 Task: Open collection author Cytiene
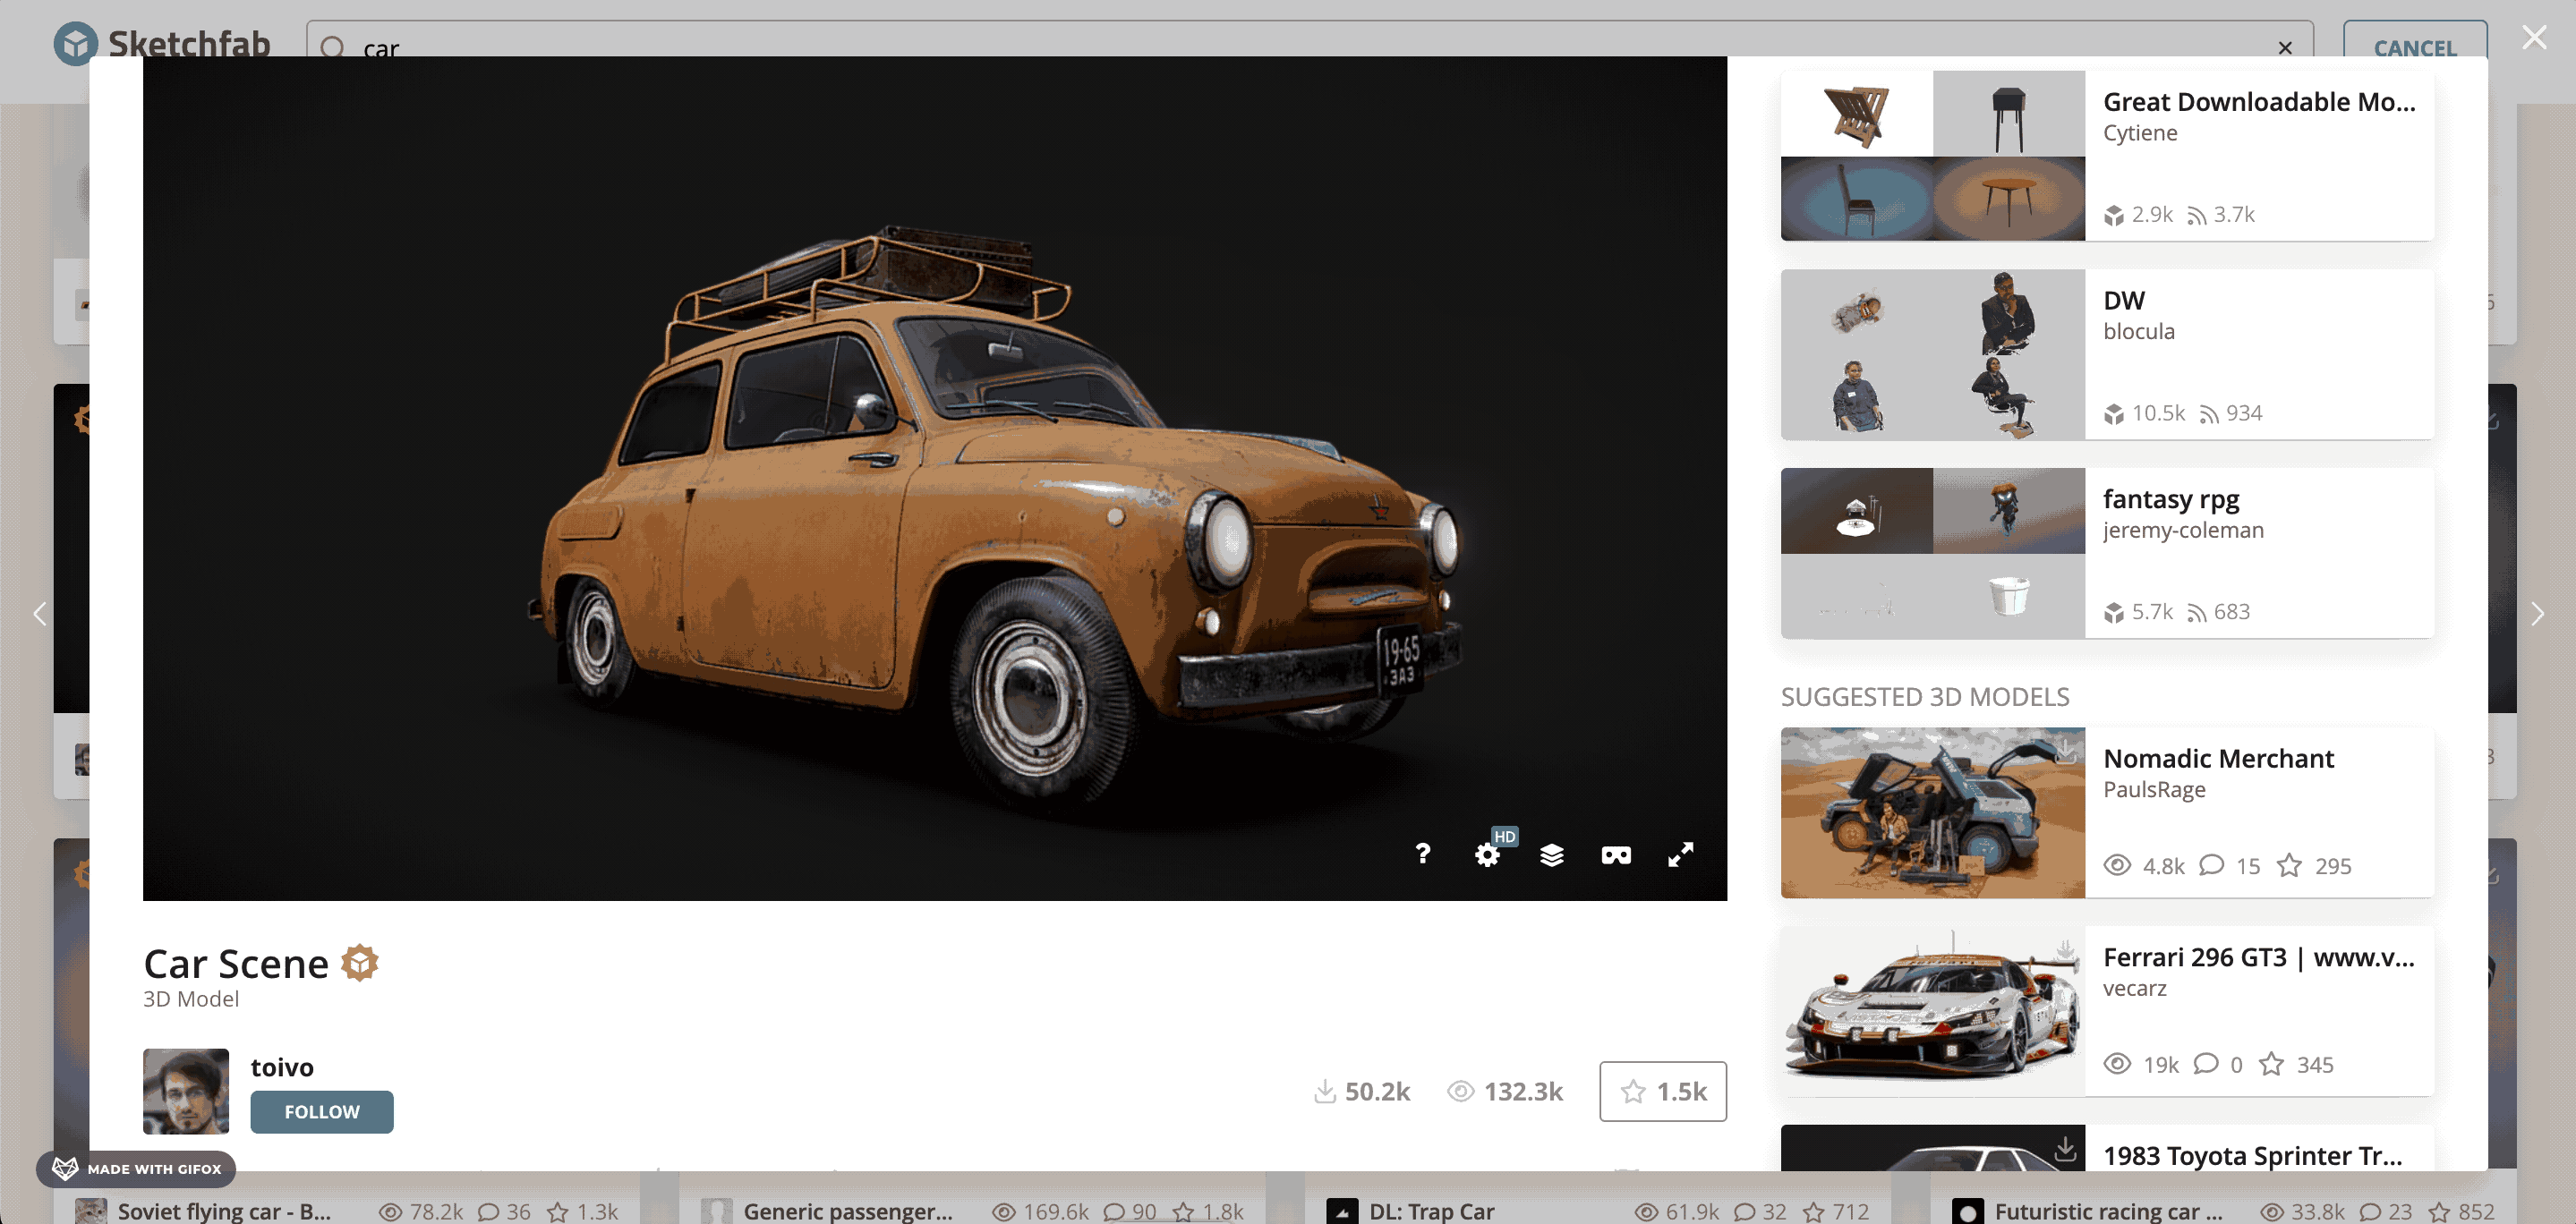pos(2140,133)
